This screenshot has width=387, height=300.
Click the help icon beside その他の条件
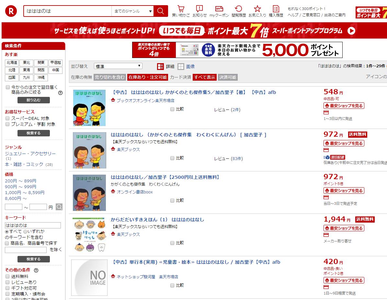pyautogui.click(x=36, y=270)
